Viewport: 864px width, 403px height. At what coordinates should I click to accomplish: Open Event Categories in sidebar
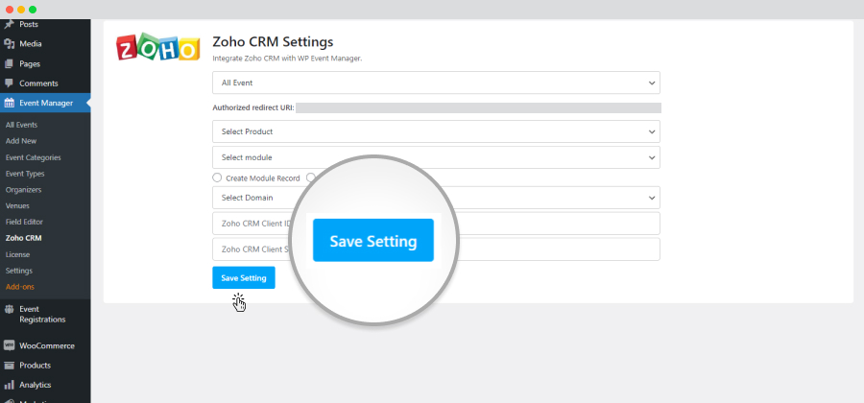coord(33,157)
